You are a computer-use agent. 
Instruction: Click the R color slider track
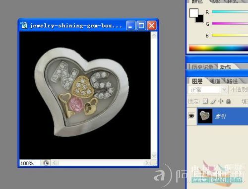pyautogui.click(x=230, y=12)
